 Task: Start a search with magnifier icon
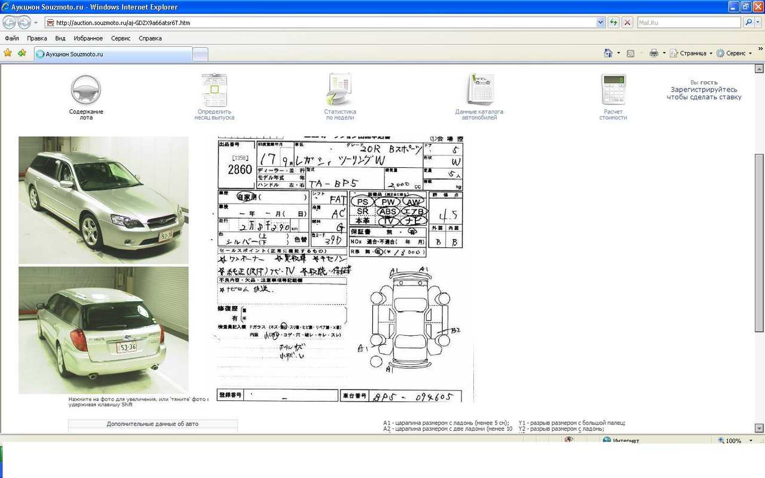coord(748,22)
